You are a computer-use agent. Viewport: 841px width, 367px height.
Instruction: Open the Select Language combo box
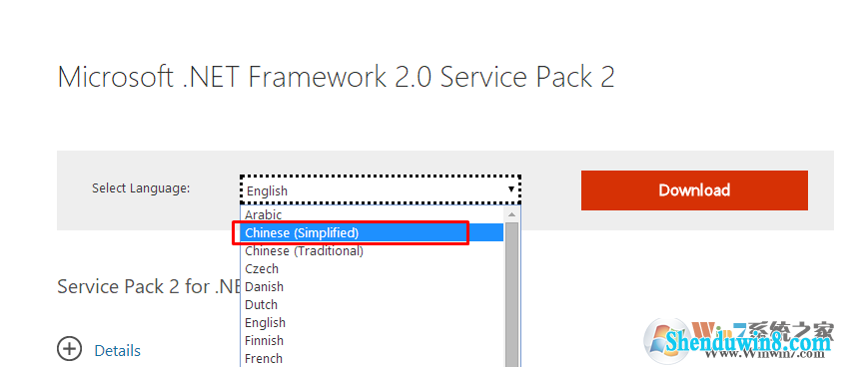click(381, 189)
